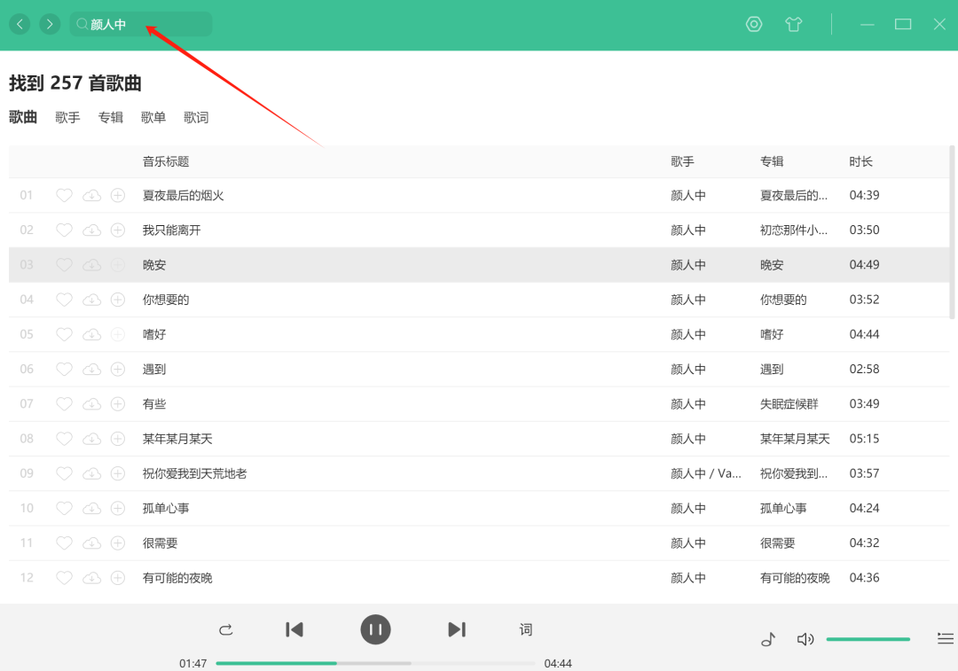Download the song 遇到
This screenshot has height=671, width=958.
coord(91,369)
